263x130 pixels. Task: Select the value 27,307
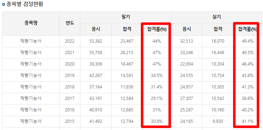(x=187, y=98)
